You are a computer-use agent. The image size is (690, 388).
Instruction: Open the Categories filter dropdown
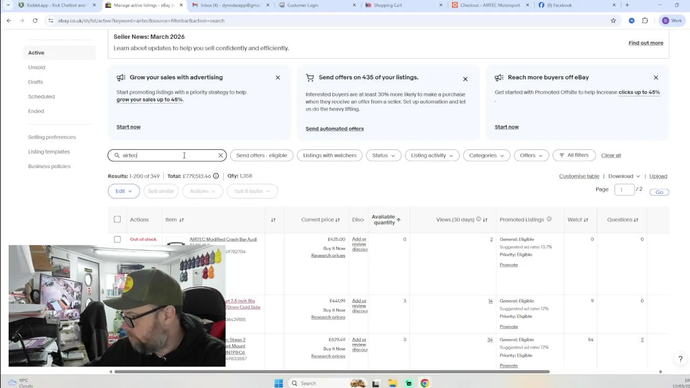[x=486, y=155]
